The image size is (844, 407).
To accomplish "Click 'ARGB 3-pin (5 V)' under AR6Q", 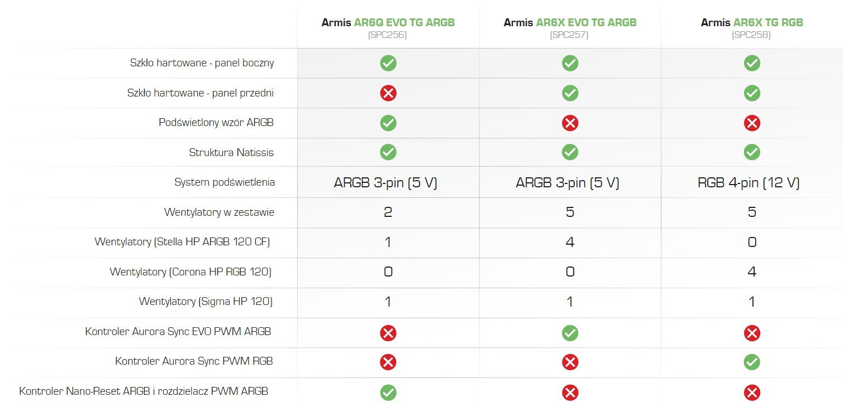I will (385, 182).
